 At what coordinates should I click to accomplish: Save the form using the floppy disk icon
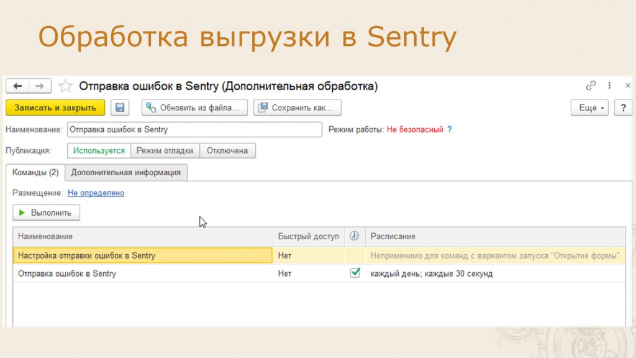tap(120, 108)
